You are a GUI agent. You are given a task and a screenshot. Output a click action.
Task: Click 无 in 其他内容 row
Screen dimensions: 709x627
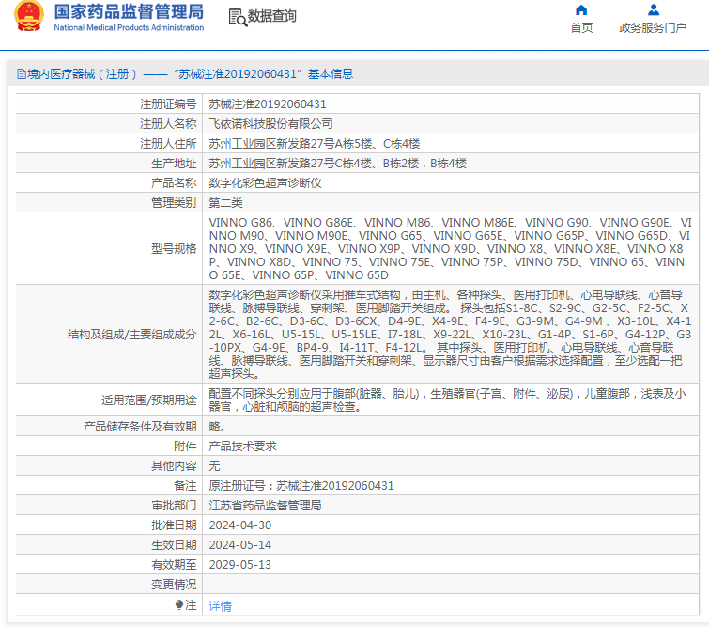[x=214, y=466]
